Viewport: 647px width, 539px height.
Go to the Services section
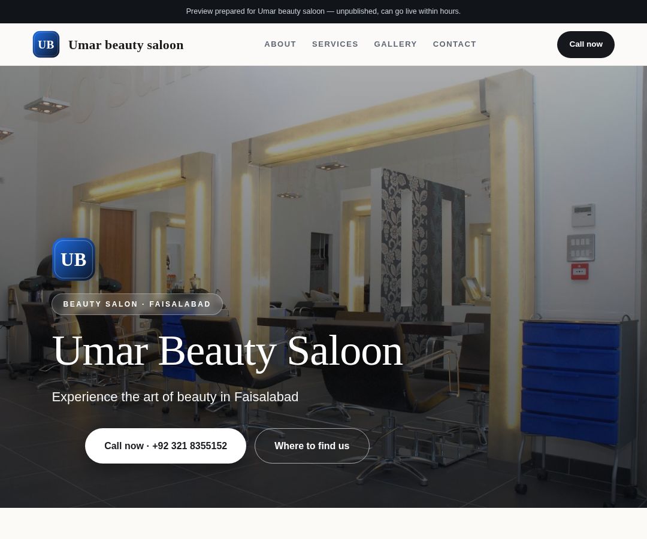coord(335,44)
